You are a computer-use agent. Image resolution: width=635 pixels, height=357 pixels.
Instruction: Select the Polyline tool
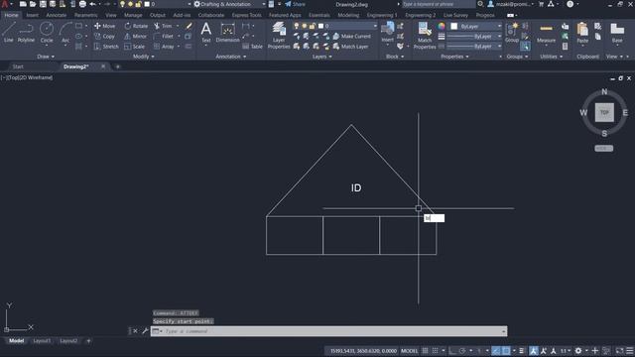pos(26,33)
